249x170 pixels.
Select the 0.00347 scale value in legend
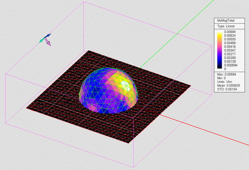tap(230, 50)
